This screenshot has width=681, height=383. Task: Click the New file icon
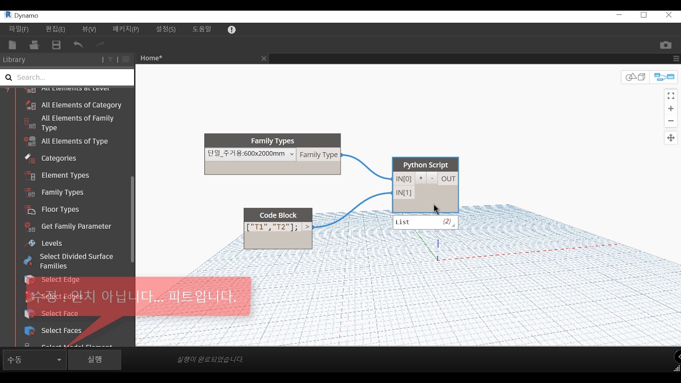click(x=12, y=45)
